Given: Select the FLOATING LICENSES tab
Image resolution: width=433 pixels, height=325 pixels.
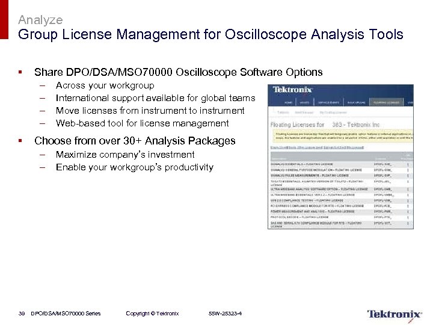Looking at the screenshot, I should click(x=386, y=102).
